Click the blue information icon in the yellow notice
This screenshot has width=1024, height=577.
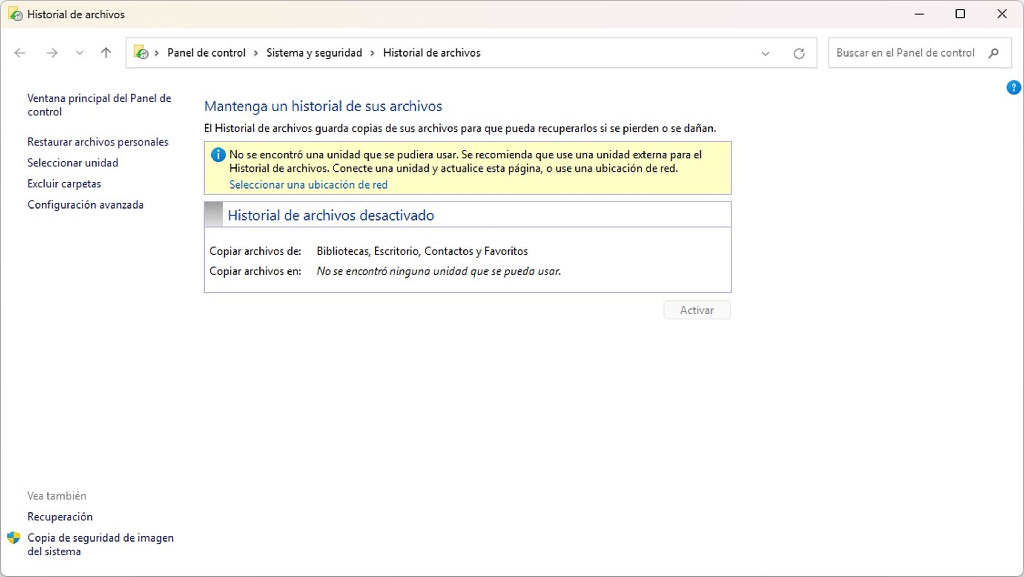[218, 155]
